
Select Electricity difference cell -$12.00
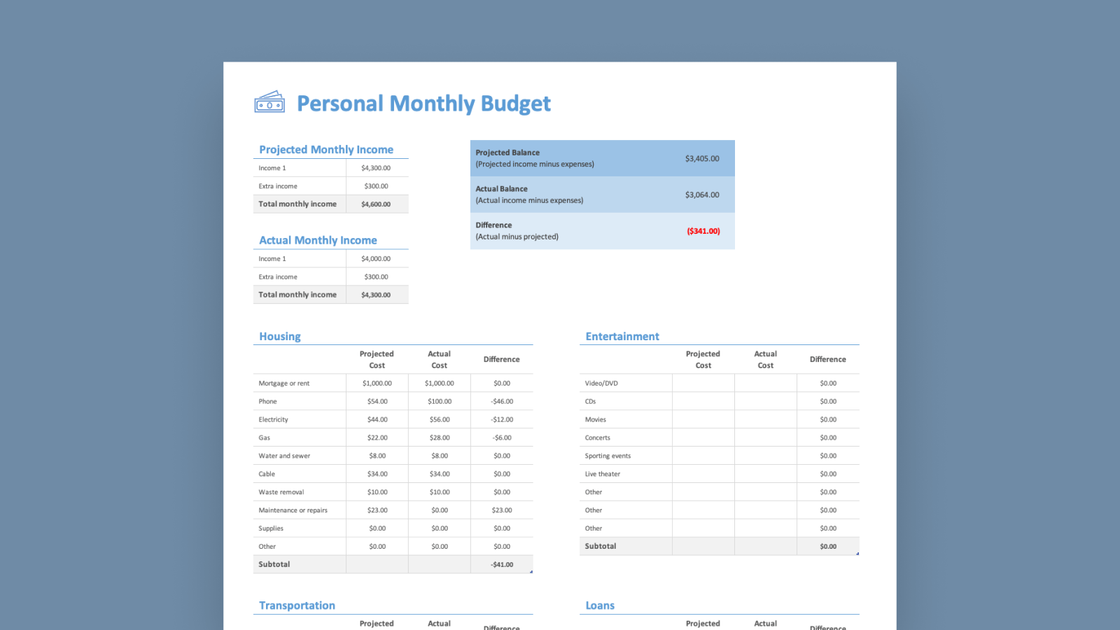(502, 420)
